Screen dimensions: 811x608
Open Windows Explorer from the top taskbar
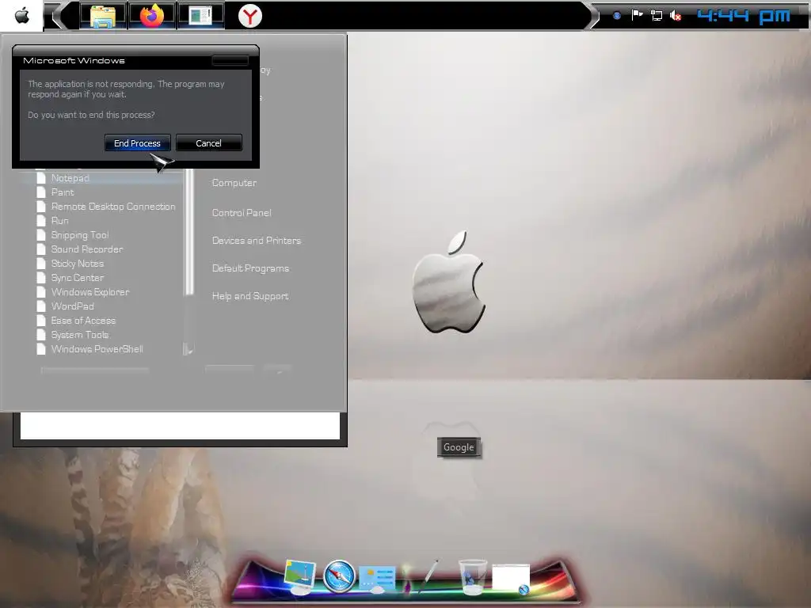tap(102, 16)
